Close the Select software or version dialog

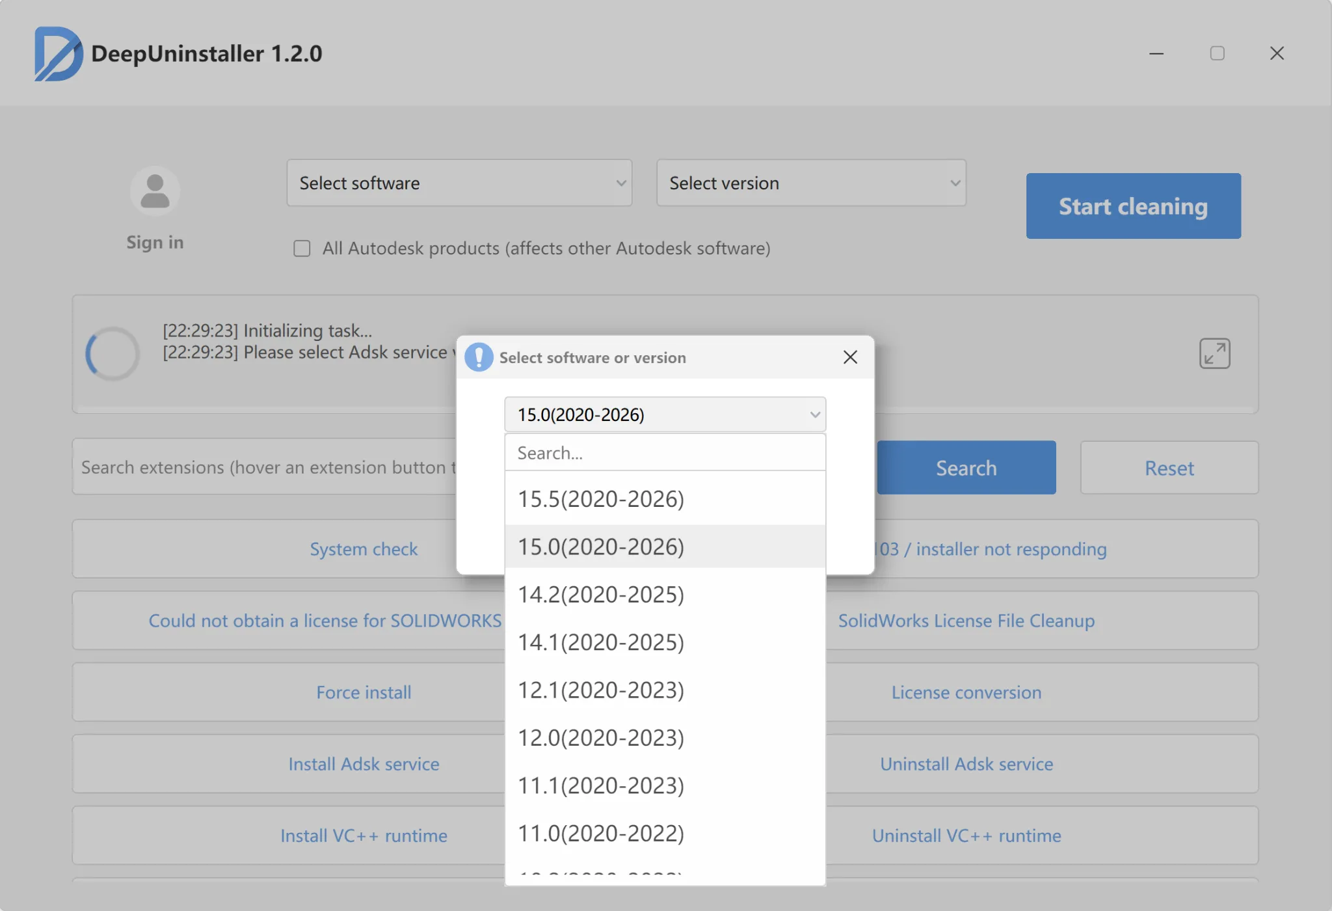point(849,357)
